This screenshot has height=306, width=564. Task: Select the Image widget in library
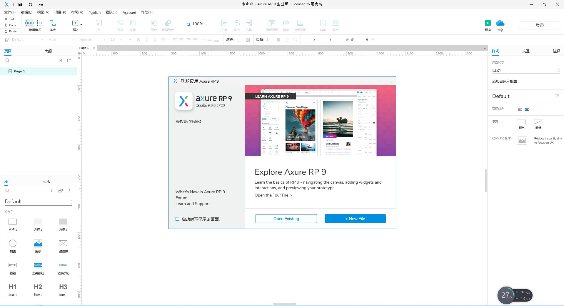[x=38, y=243]
